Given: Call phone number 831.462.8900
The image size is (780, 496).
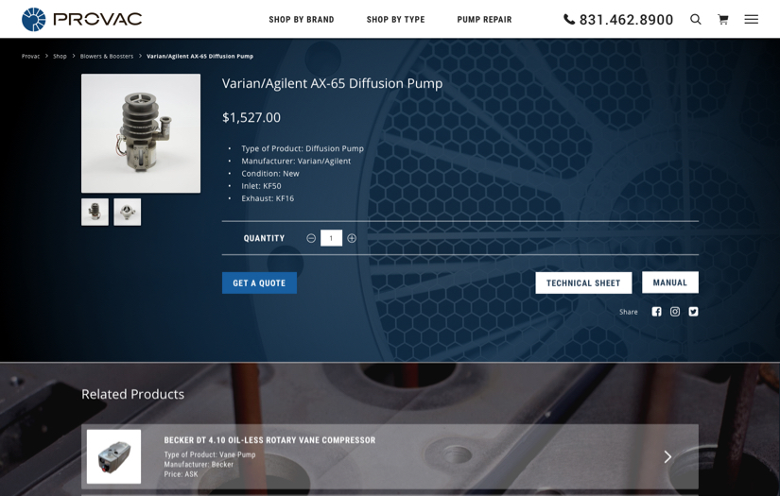Looking at the screenshot, I should [626, 20].
